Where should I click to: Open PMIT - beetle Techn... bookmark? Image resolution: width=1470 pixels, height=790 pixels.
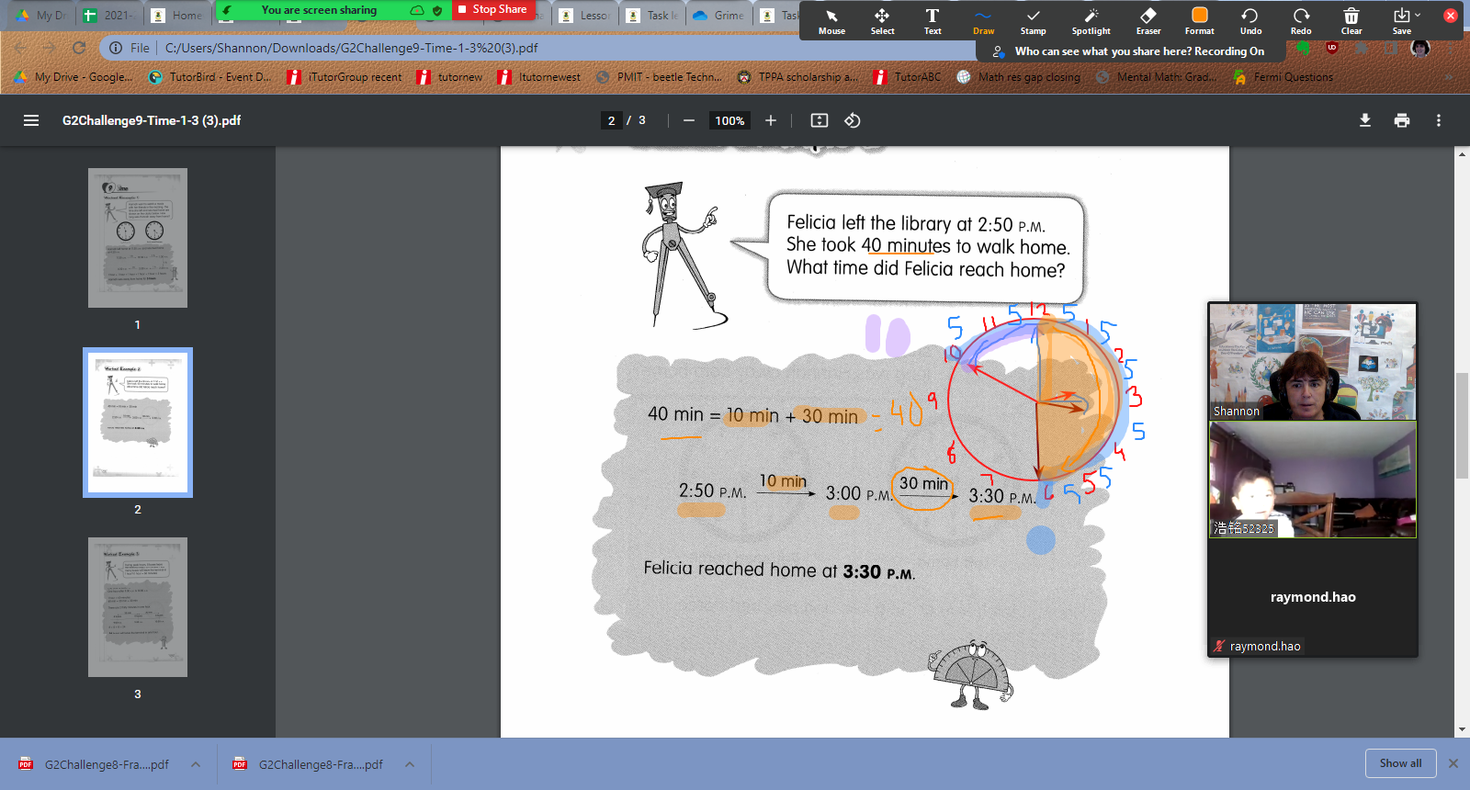tap(659, 77)
